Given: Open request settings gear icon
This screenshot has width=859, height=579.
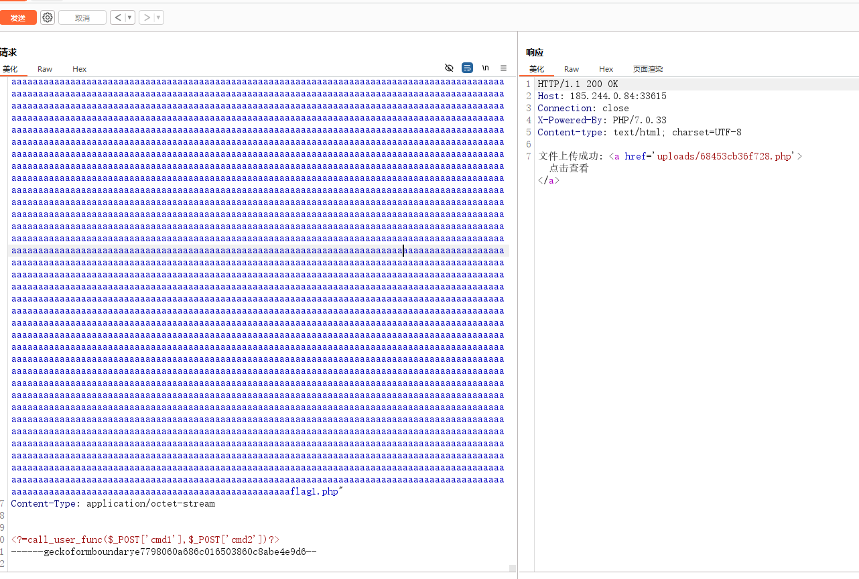Looking at the screenshot, I should click(x=48, y=18).
